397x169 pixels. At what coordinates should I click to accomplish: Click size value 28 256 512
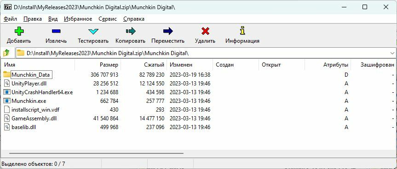pyautogui.click(x=106, y=84)
